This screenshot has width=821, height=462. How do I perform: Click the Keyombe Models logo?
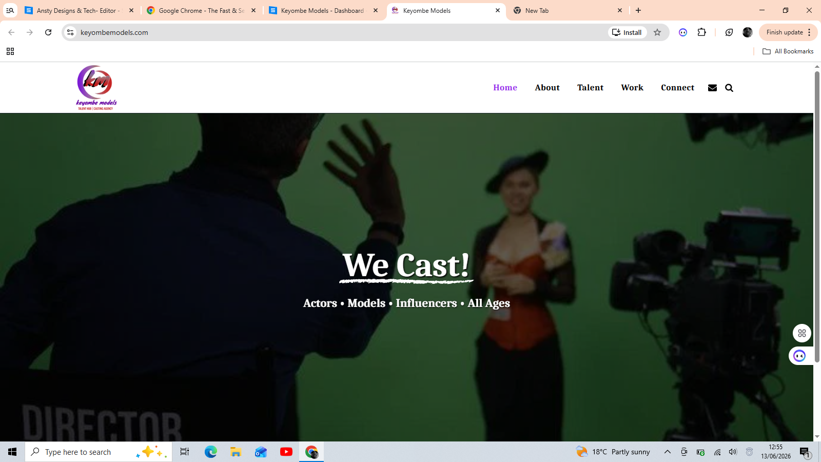click(x=96, y=87)
